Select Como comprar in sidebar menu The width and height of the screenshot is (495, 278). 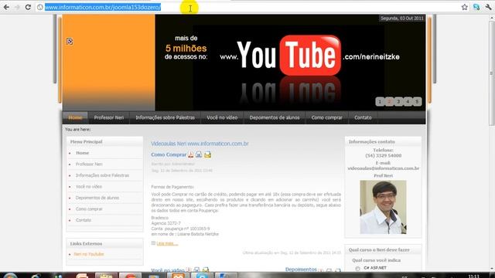coord(89,209)
